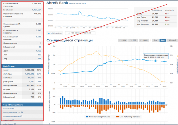
Task: Open the referring subnets count 3,645
Action: pos(39,30)
